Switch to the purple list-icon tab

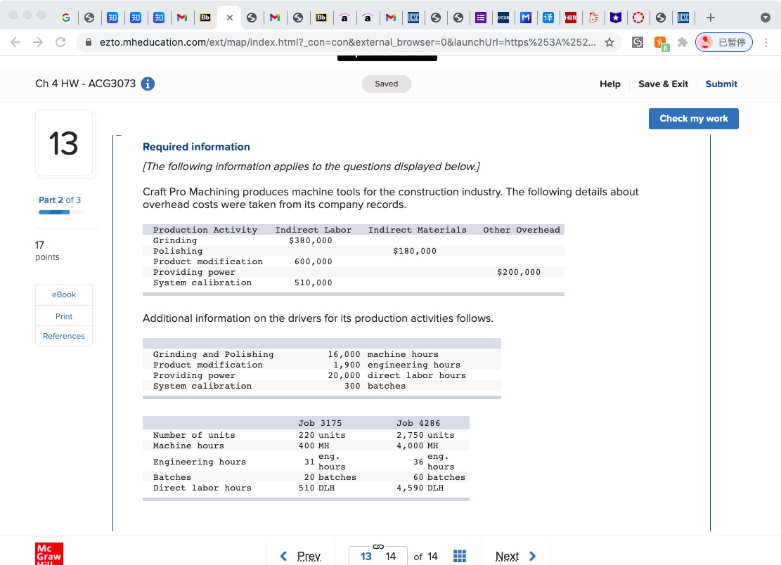click(x=481, y=18)
